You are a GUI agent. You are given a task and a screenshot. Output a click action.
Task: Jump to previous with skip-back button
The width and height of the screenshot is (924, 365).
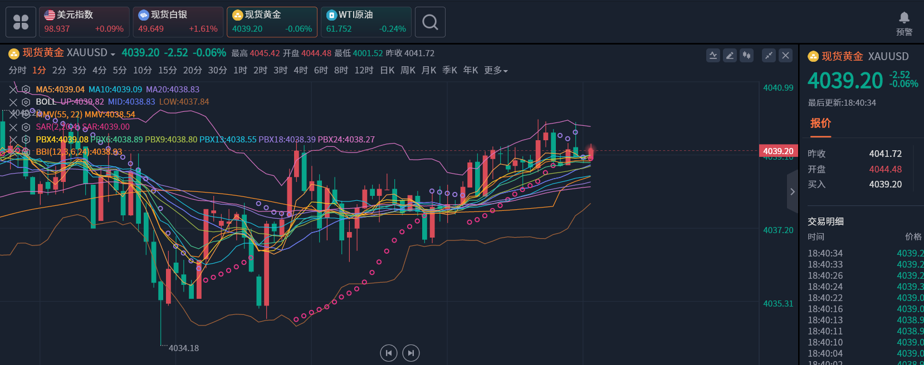click(x=389, y=353)
